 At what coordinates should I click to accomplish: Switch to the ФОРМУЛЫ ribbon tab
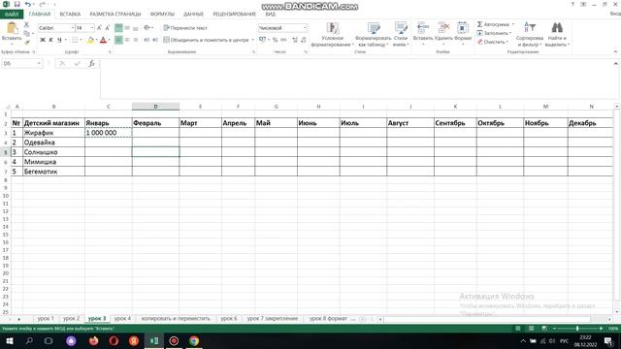click(162, 15)
